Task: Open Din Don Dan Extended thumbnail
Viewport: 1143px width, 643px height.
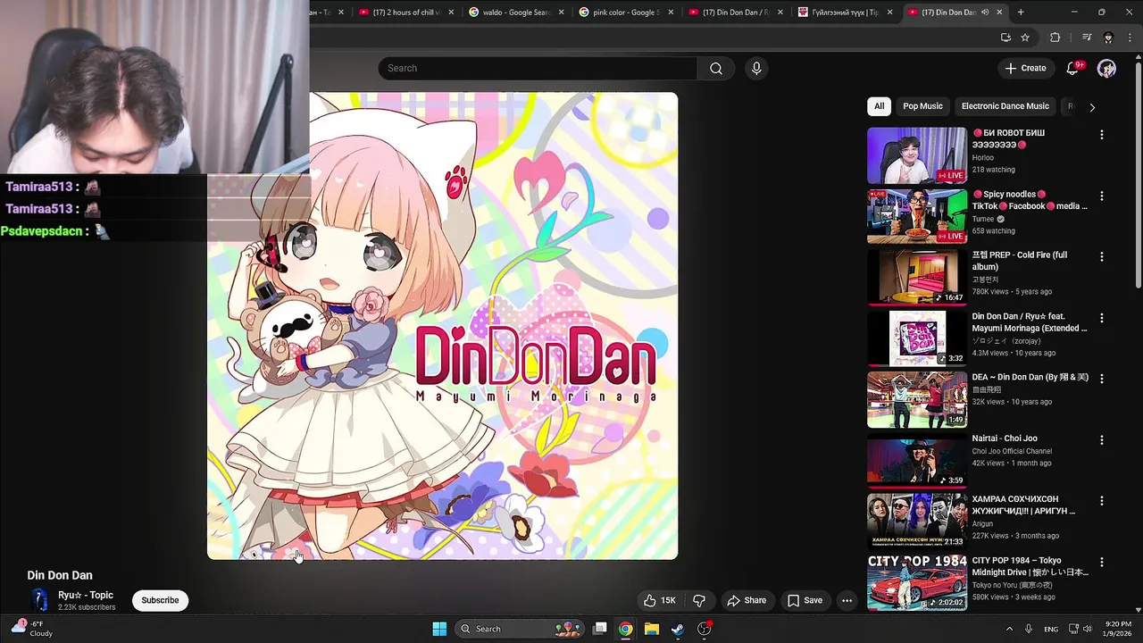Action: (x=917, y=338)
